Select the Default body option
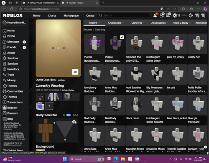Screen dimensions: 209x163 tap(76, 115)
